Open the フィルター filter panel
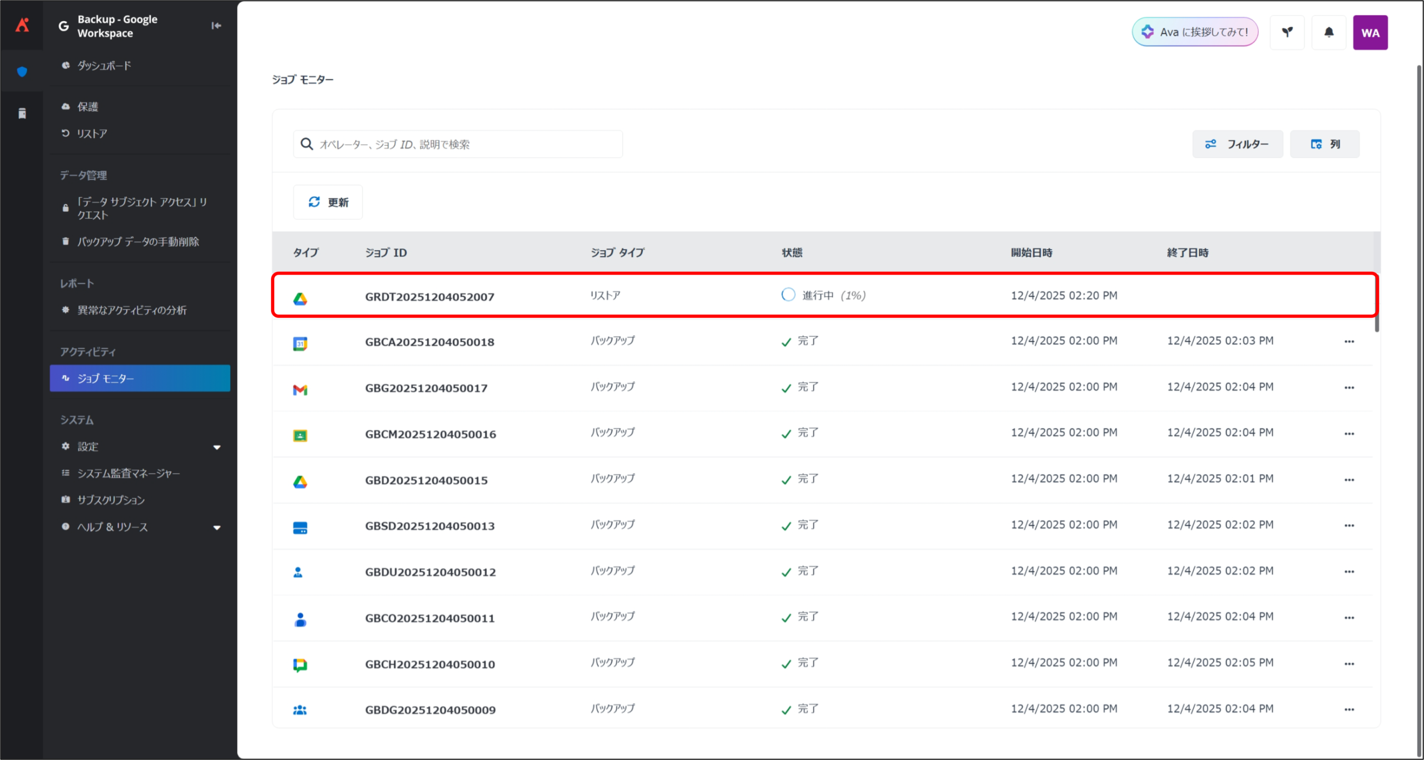This screenshot has width=1424, height=760. (1237, 144)
